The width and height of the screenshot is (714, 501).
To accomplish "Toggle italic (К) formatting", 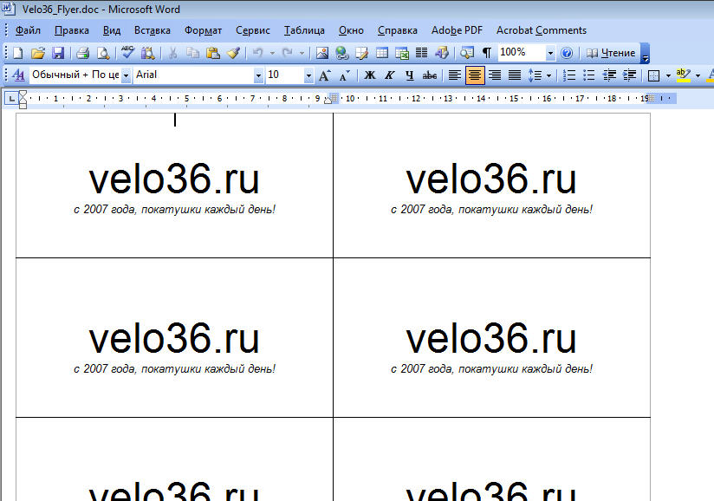I will 389,75.
